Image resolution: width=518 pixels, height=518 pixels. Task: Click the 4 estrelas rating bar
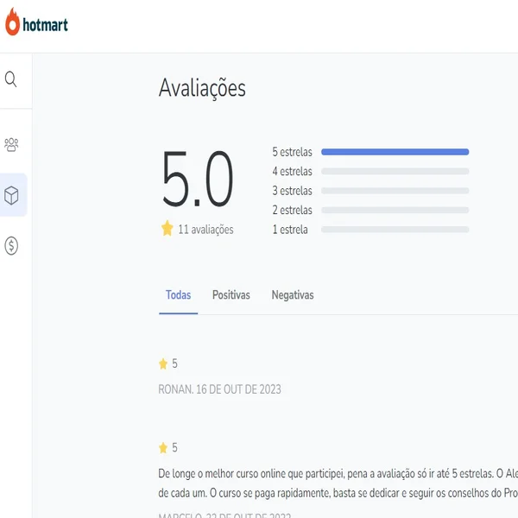[395, 172]
